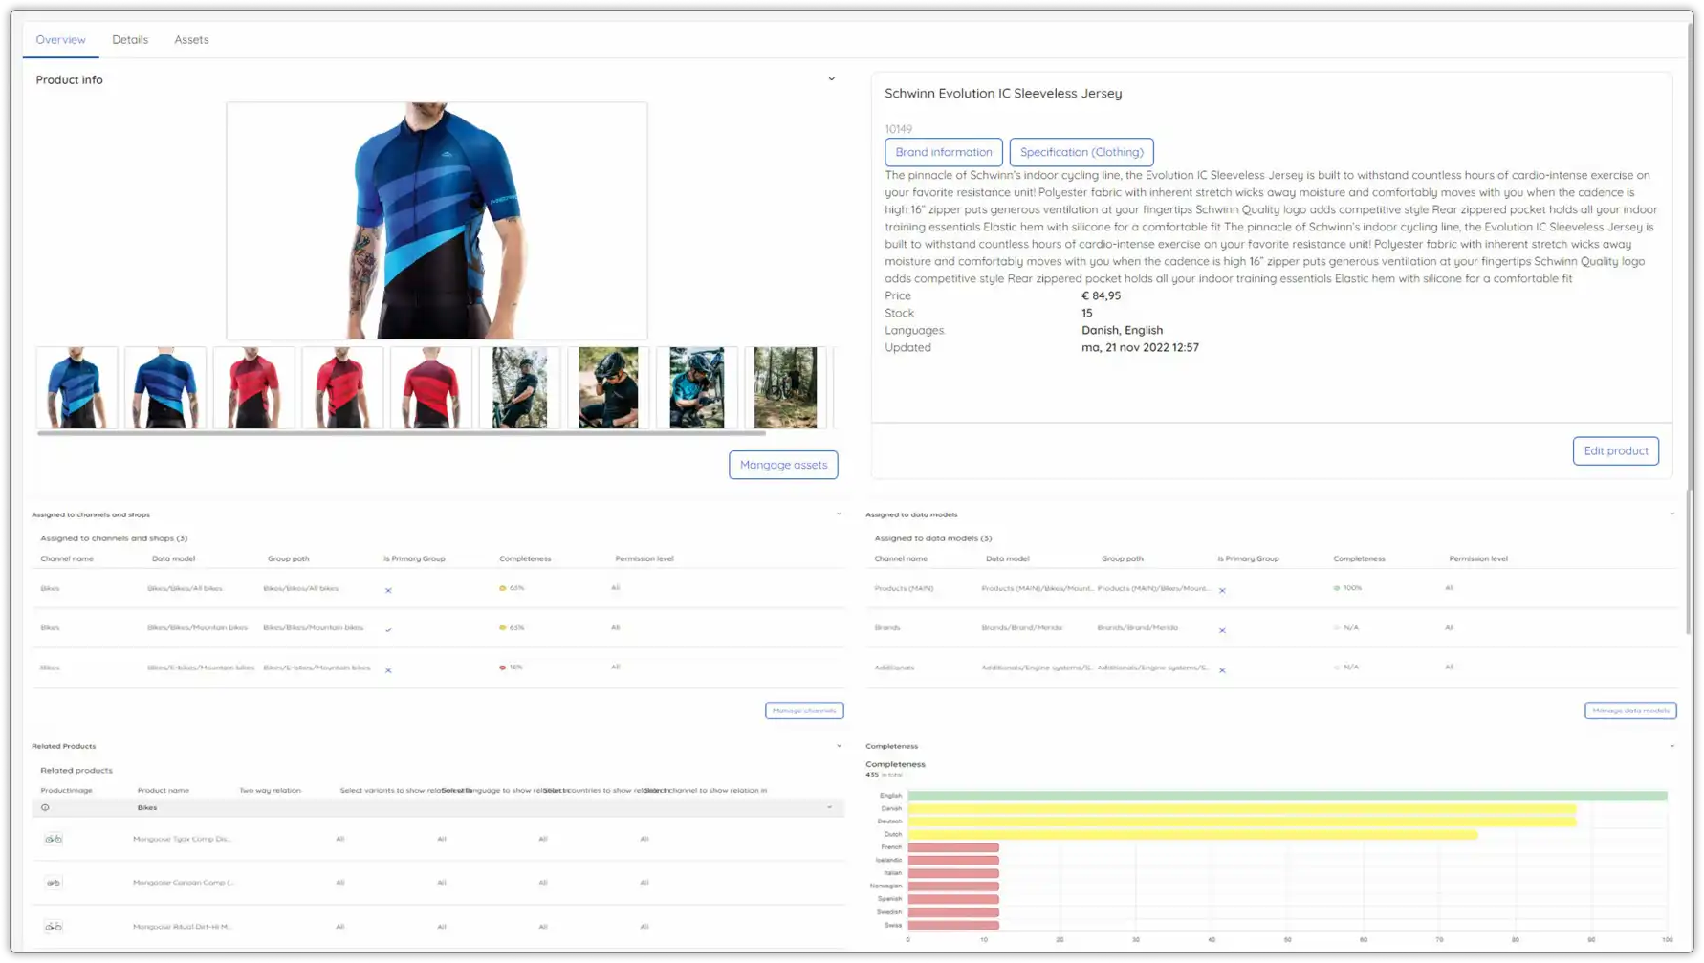Click the Dutch completeness bar
The height and width of the screenshot is (963, 1704).
[x=1192, y=835]
